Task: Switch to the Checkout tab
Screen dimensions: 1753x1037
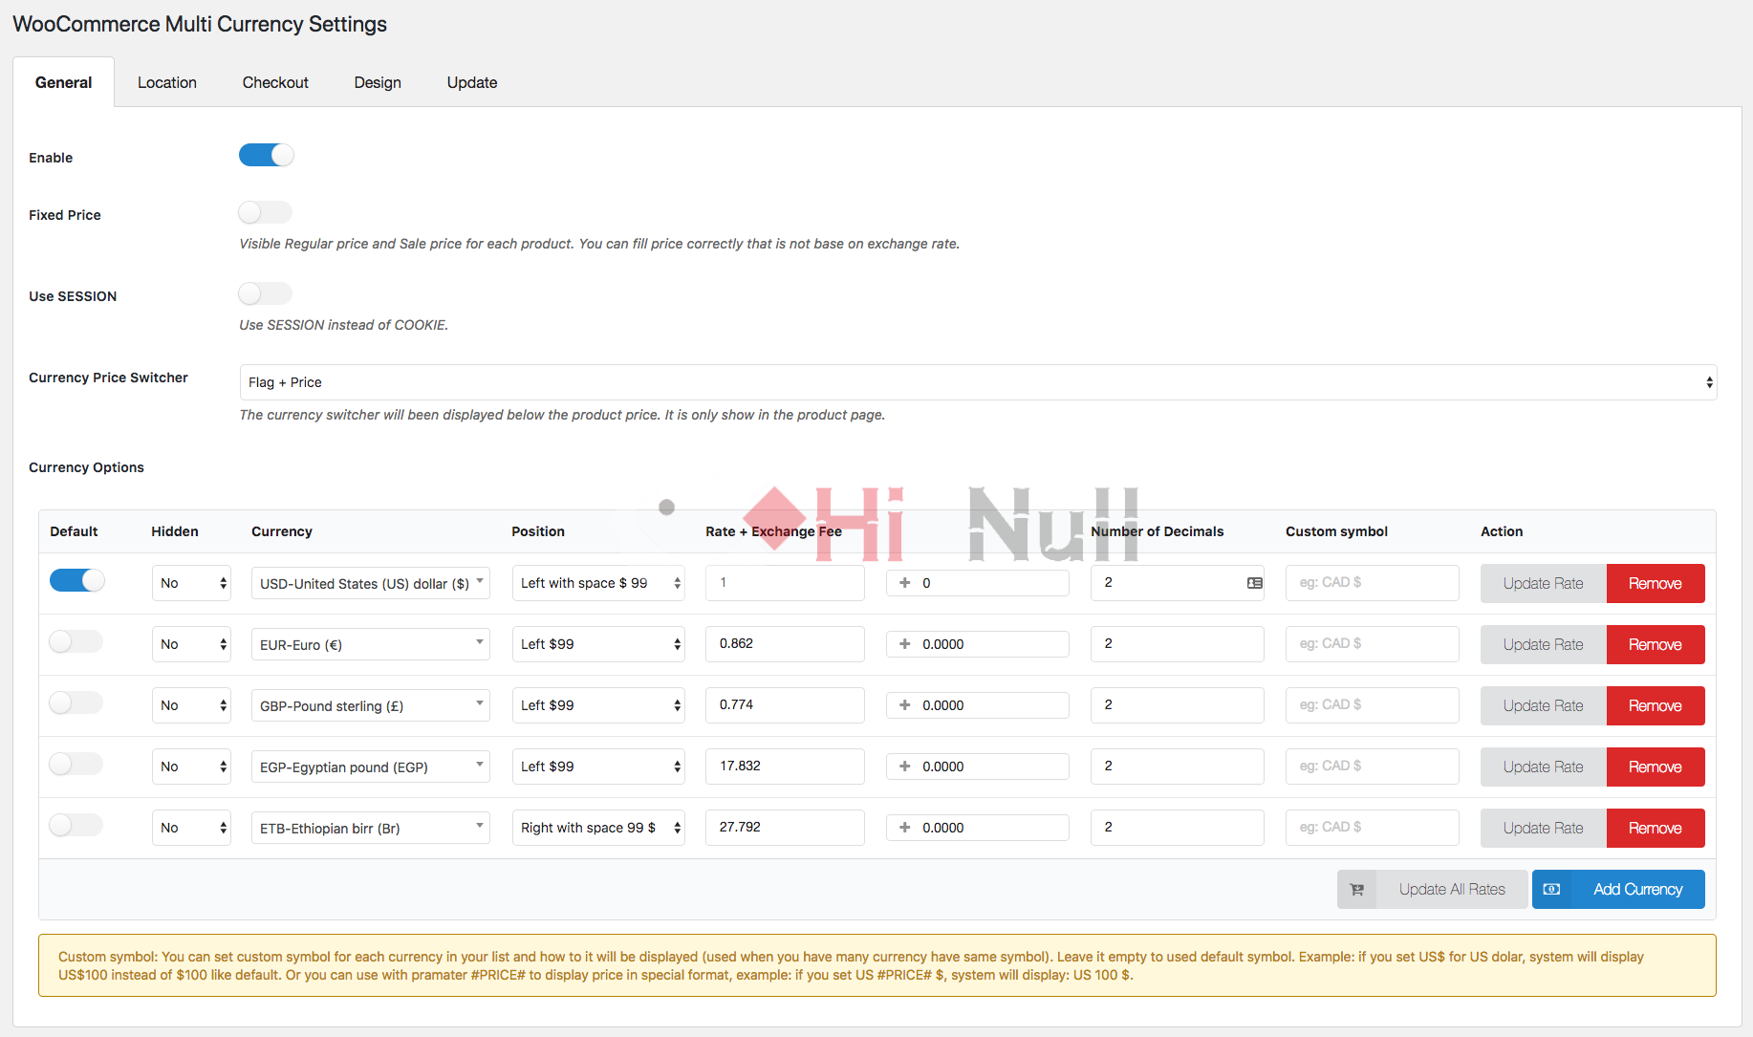Action: coord(275,82)
